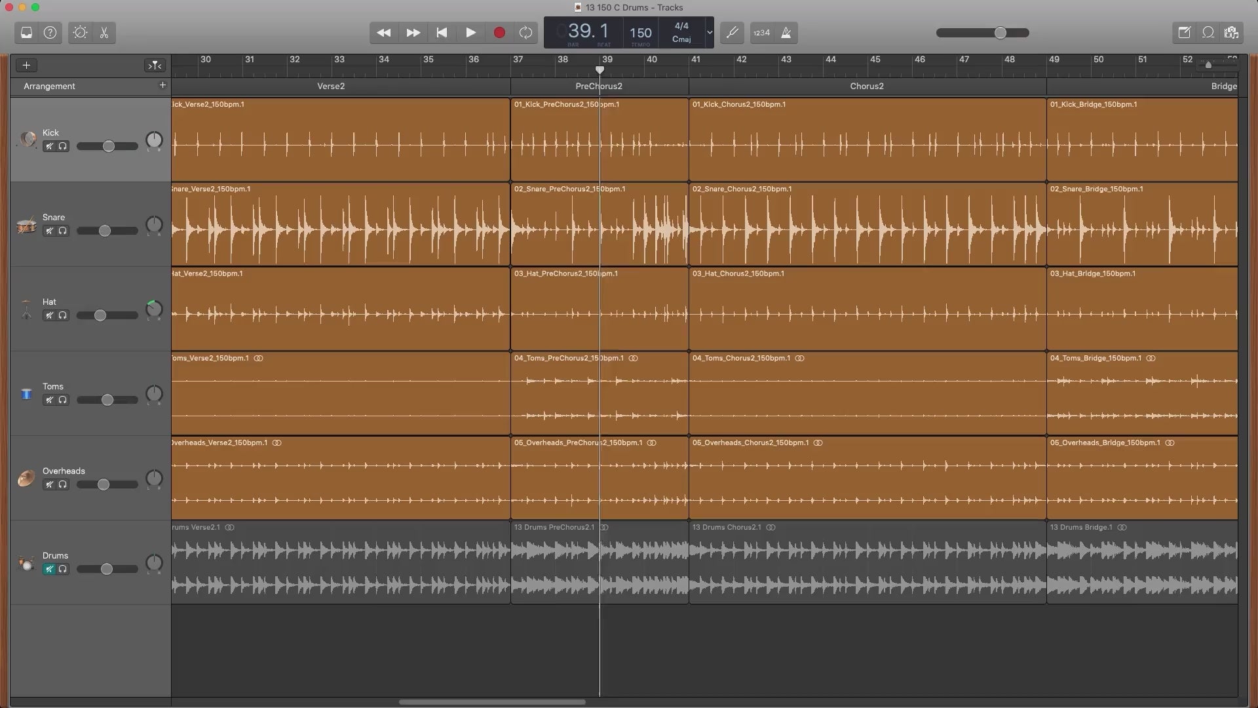This screenshot has width=1258, height=708.
Task: Unmute the Drums track
Action: click(49, 569)
